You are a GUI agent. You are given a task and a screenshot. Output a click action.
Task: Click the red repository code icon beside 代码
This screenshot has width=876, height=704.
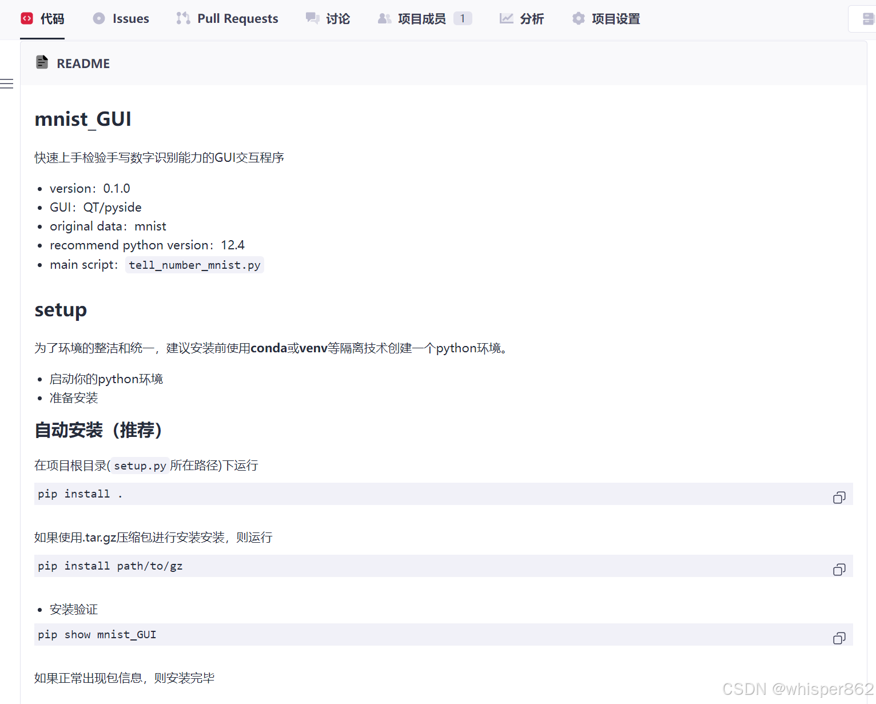pyautogui.click(x=26, y=18)
